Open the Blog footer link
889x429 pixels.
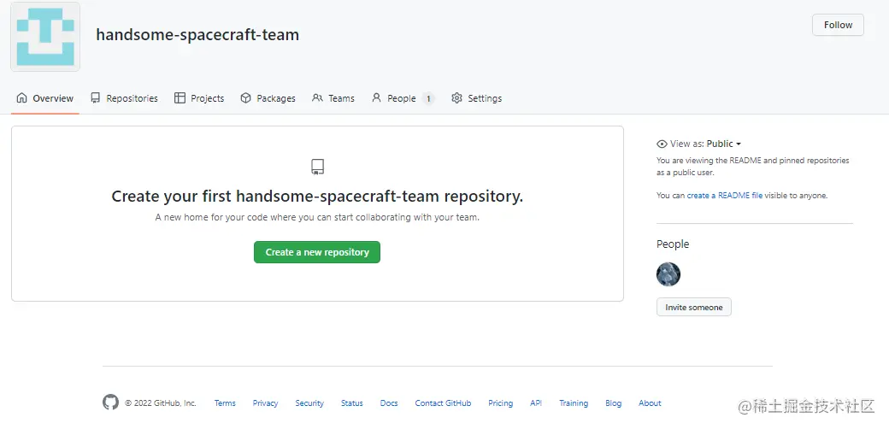point(614,403)
